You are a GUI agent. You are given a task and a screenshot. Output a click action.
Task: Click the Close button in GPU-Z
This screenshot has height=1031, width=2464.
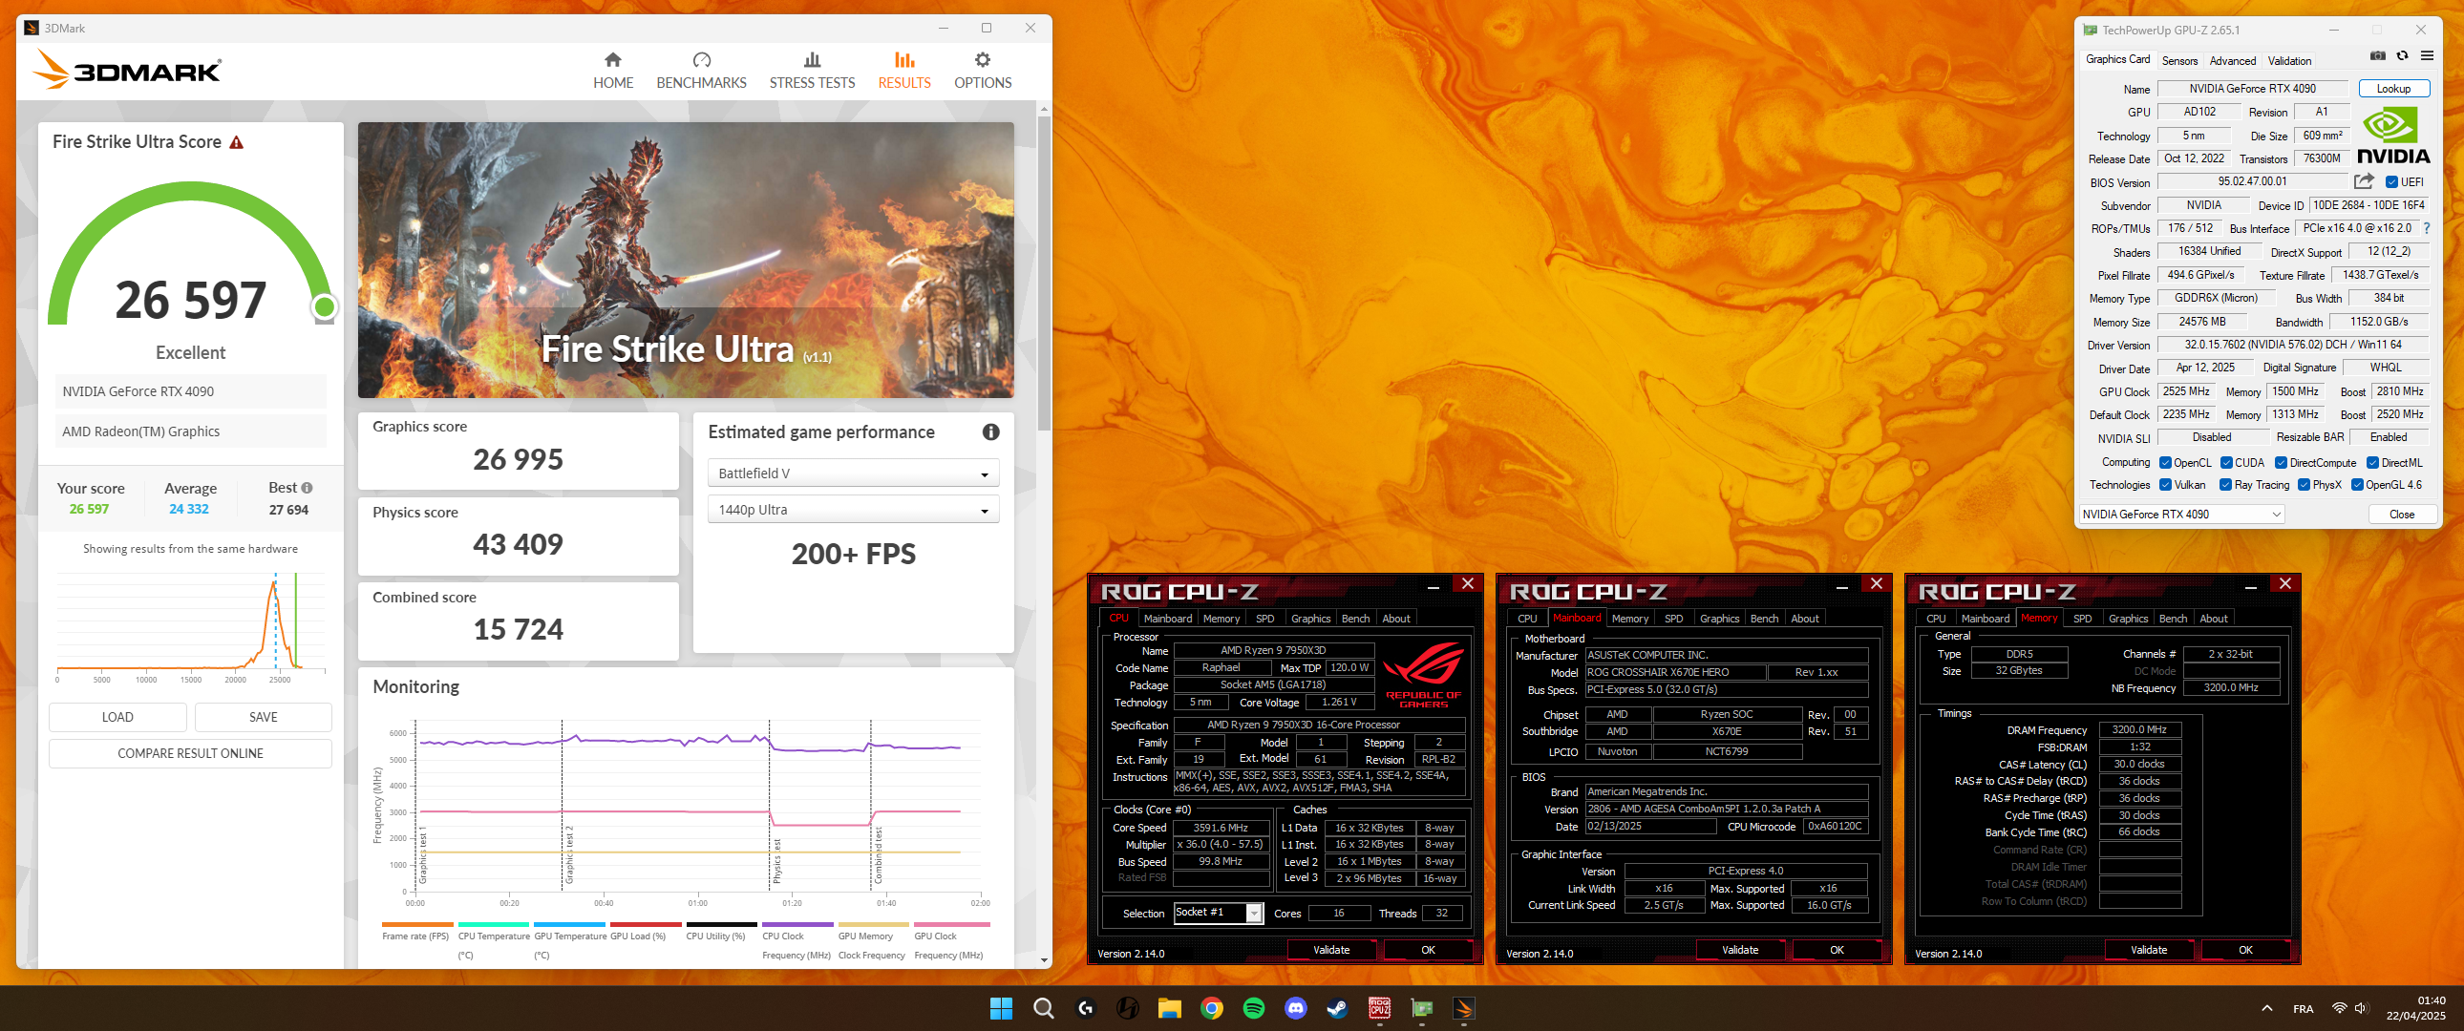2401,515
